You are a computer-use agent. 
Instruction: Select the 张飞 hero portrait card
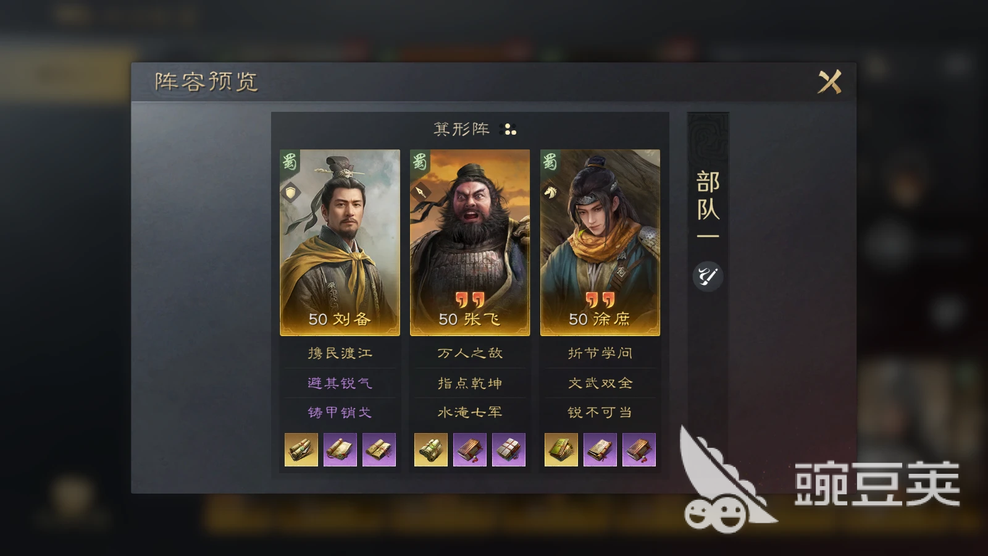470,243
